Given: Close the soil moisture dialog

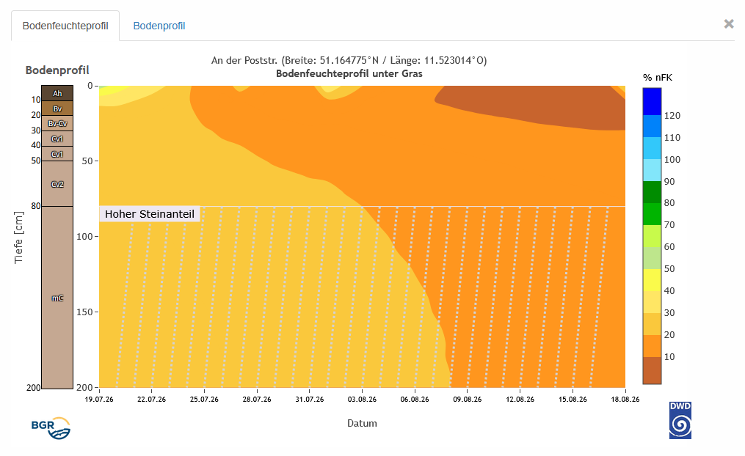Looking at the screenshot, I should tap(728, 23).
